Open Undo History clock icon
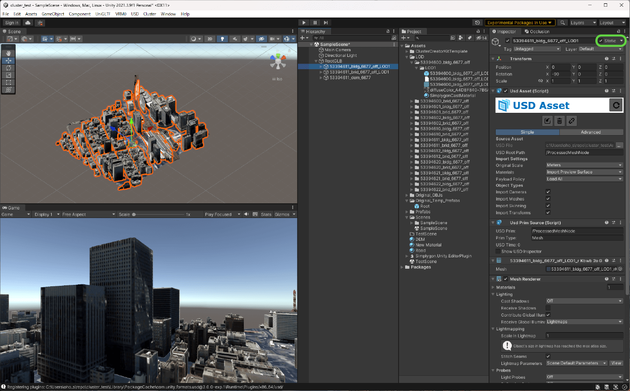 coord(478,22)
